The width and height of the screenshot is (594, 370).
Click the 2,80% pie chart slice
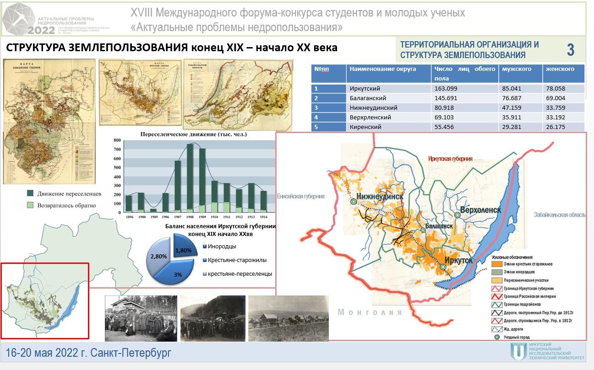[x=158, y=257]
